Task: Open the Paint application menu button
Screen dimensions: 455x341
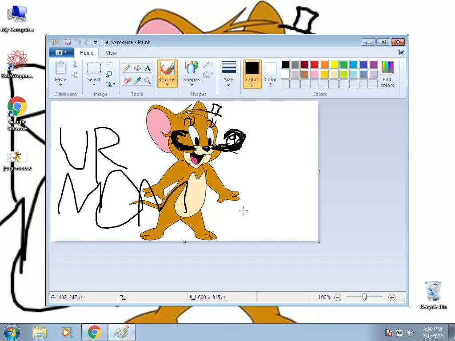Action: click(61, 52)
